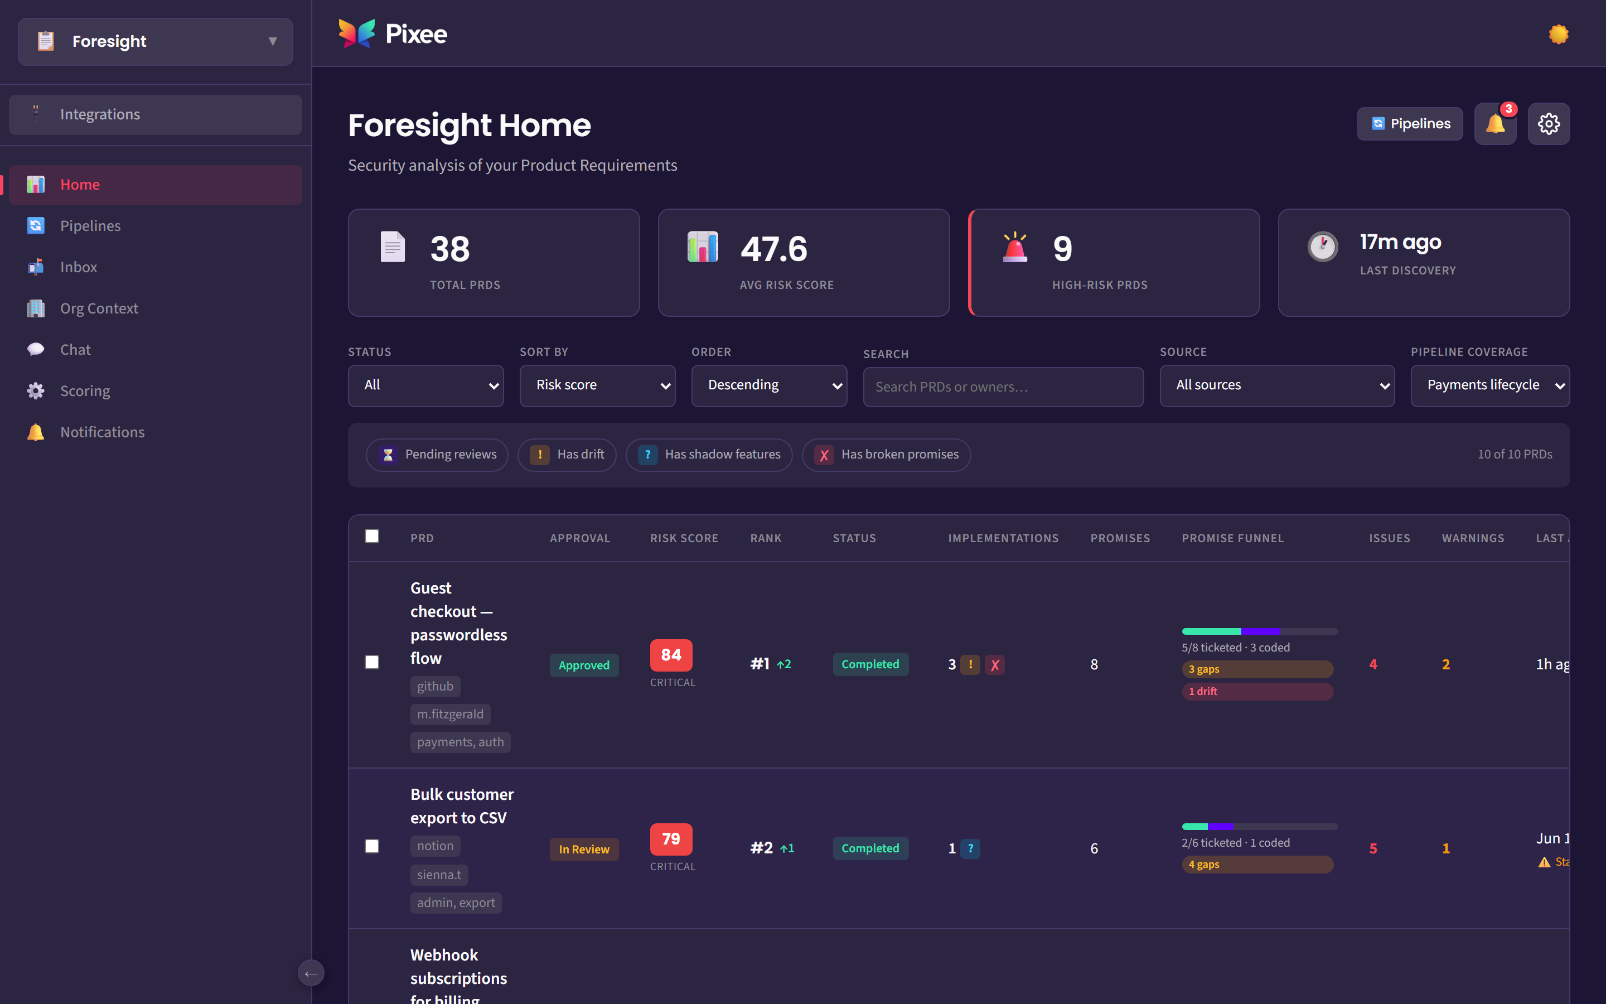The height and width of the screenshot is (1004, 1606).
Task: Click the Inbox mailbox icon
Action: [36, 267]
